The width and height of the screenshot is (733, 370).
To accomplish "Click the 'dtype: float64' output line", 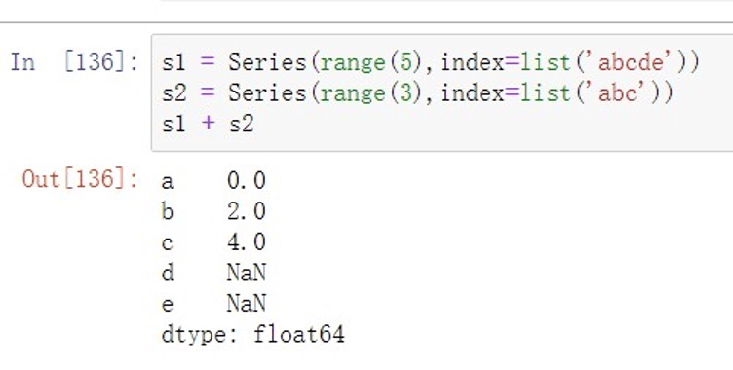I will [252, 335].
